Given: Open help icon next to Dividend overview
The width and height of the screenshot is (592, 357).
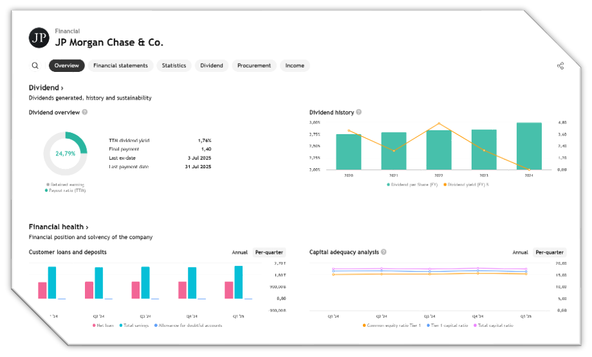Looking at the screenshot, I should (x=85, y=112).
